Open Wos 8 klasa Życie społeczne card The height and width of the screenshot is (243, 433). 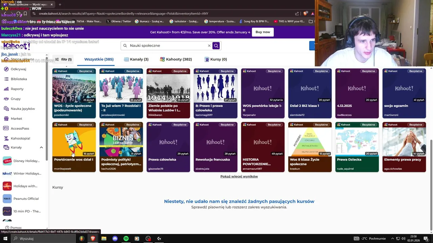pos(310,147)
